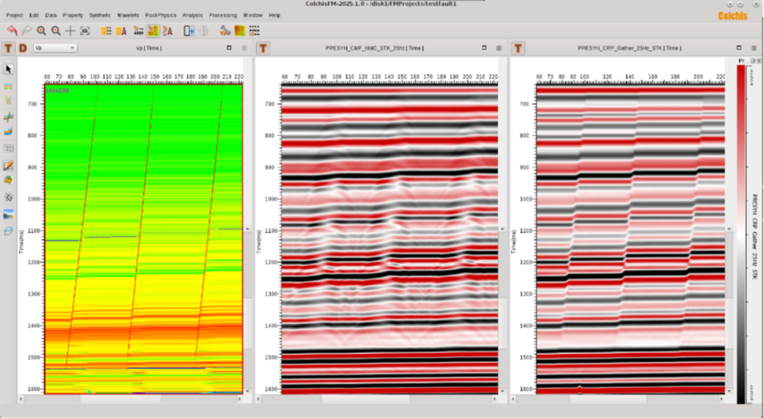764x418 pixels.
Task: Choose the arrow pointer tool in sidebar
Action: [8, 69]
